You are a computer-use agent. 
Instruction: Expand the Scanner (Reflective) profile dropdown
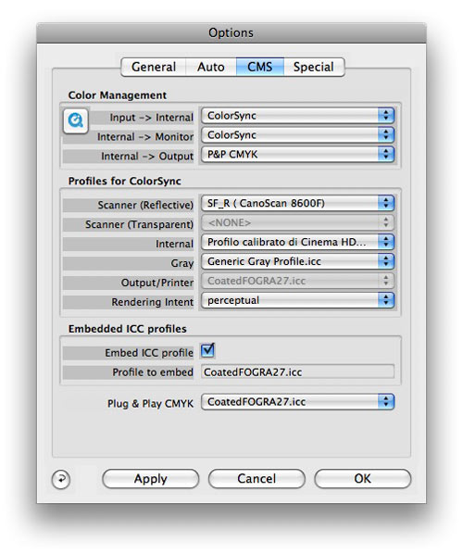click(x=297, y=203)
